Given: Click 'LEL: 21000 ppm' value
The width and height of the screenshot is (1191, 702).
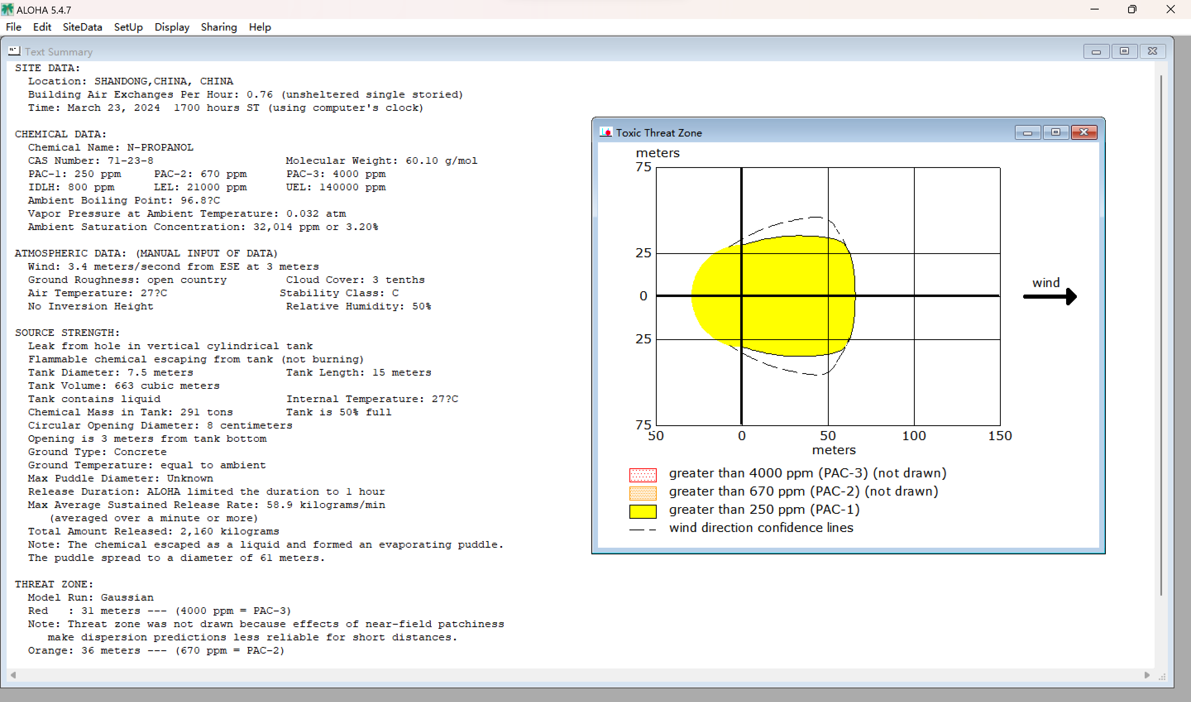Looking at the screenshot, I should point(200,187).
